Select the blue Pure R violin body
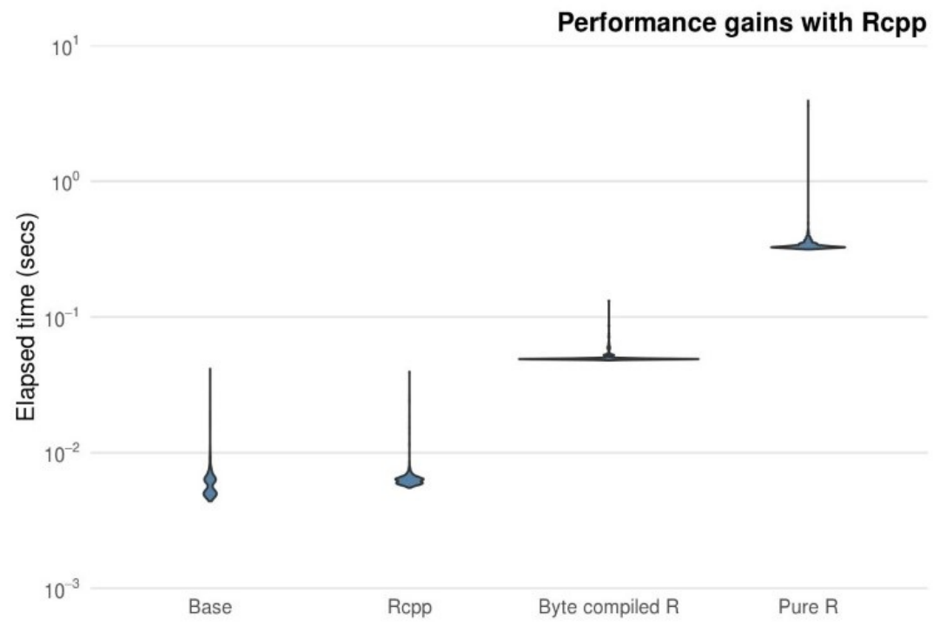Viewport: 940px width, 626px height. (x=808, y=247)
